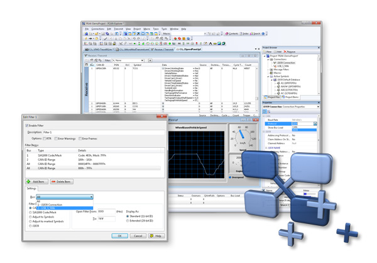Open the Bus dropdown in Settings

click(64, 197)
